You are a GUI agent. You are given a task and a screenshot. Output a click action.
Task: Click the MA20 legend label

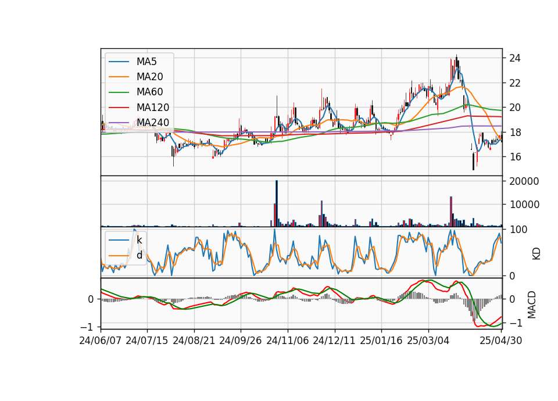tap(149, 77)
